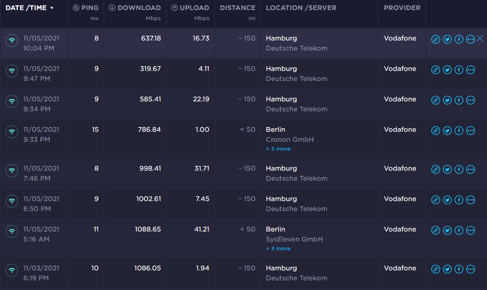Tweet the 11/03/2021 speed result
This screenshot has width=487, height=290.
[447, 269]
